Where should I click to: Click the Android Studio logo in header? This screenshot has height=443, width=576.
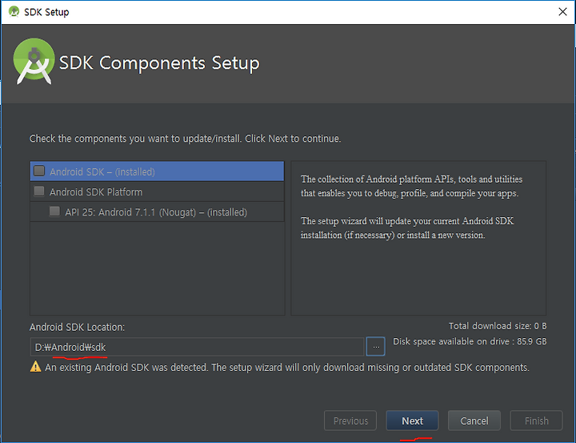[x=34, y=61]
